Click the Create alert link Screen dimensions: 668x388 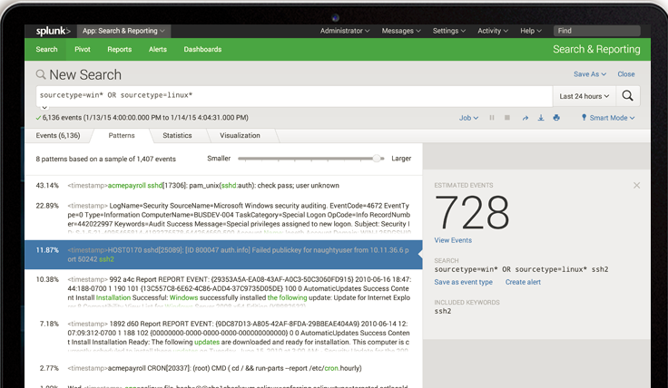pyautogui.click(x=523, y=282)
